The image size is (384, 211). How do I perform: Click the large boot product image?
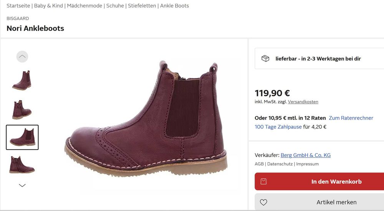[150, 123]
